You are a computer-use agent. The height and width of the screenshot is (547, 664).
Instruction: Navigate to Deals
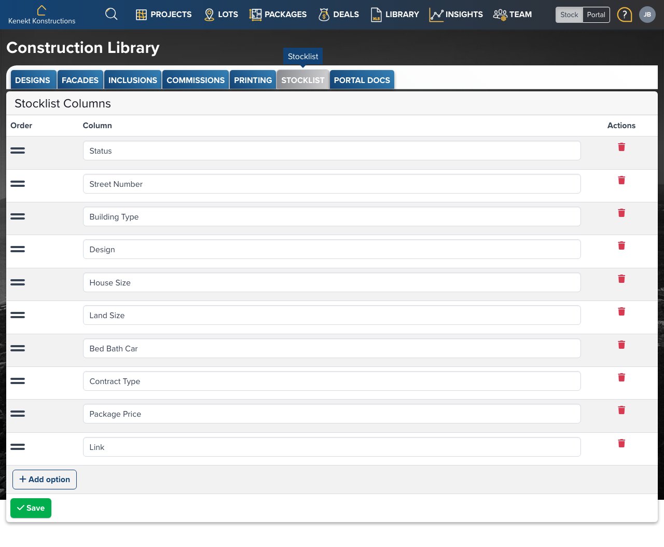(x=339, y=15)
